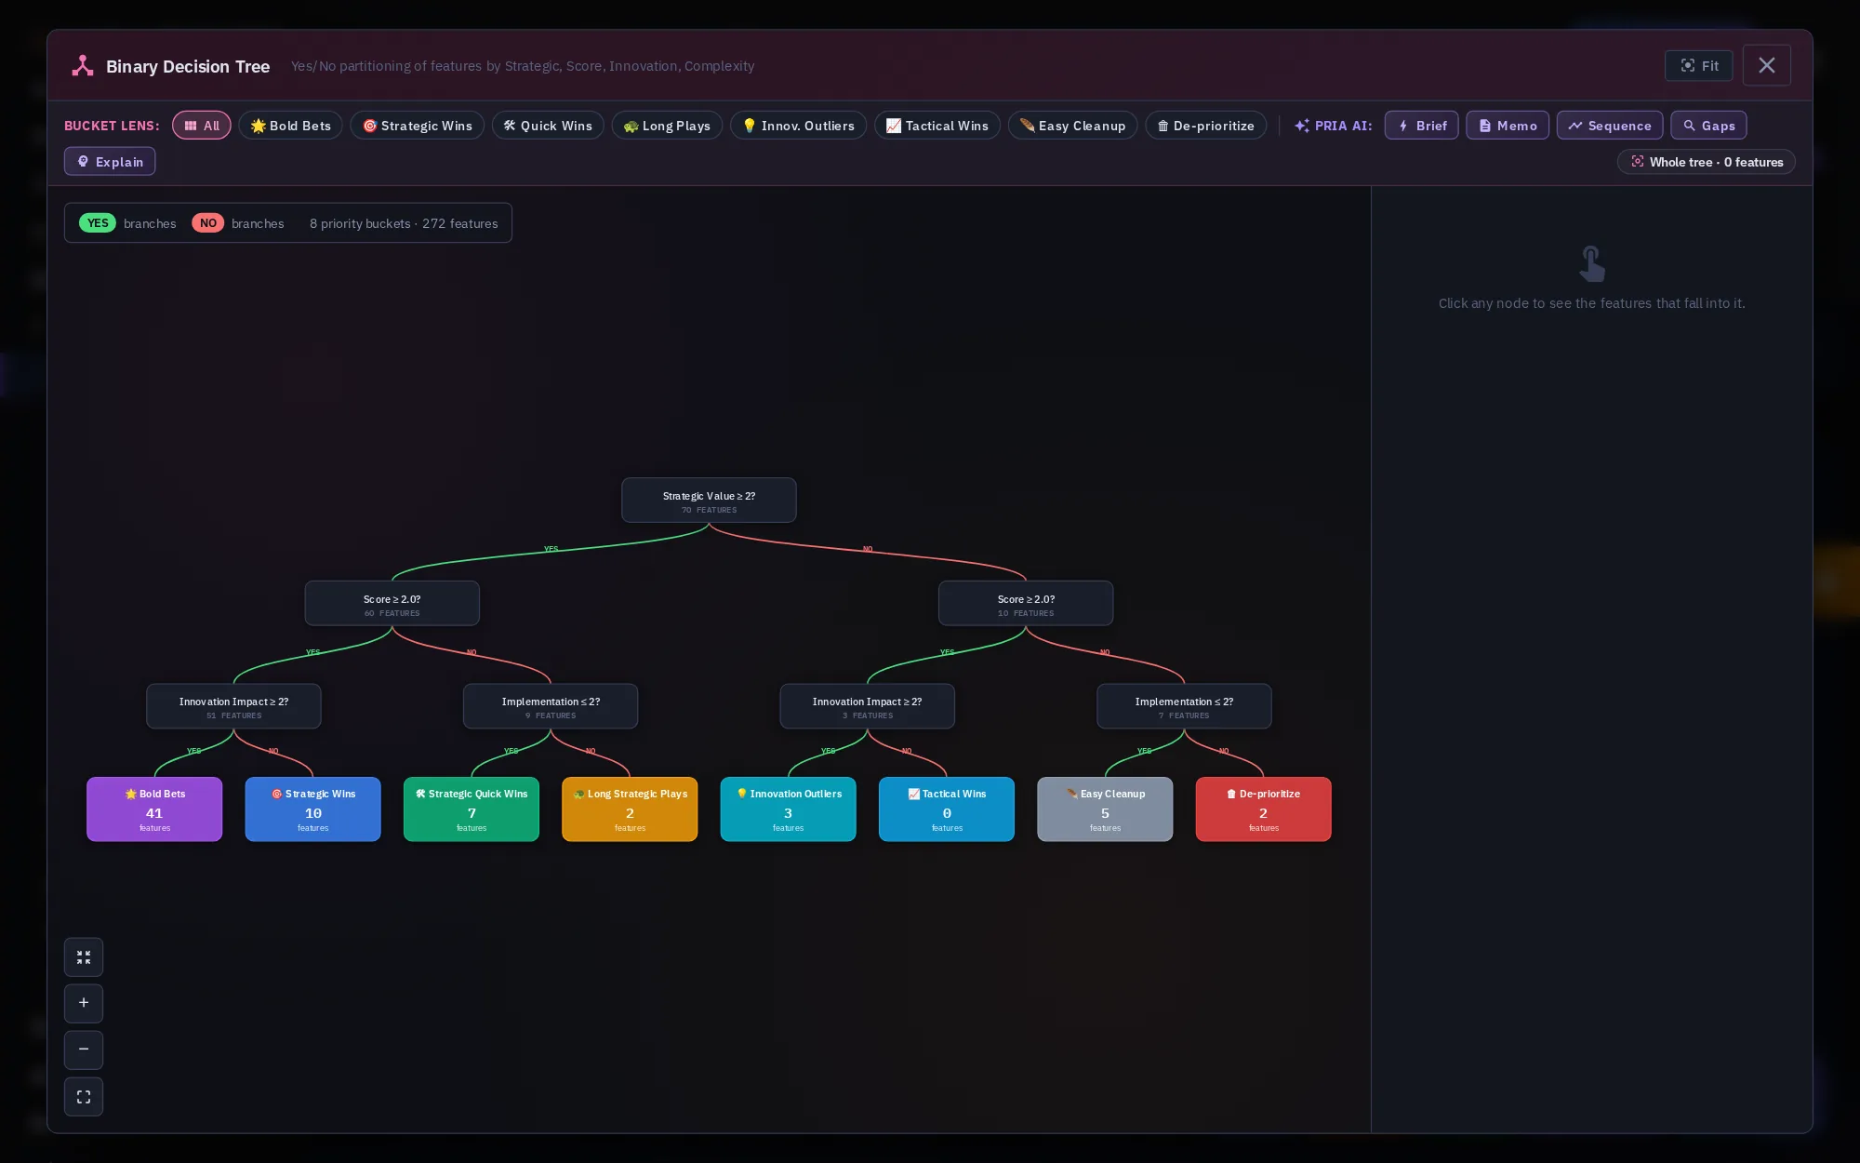Screen dimensions: 1860x1163
Task: Click the Fit view button
Action: point(1698,66)
